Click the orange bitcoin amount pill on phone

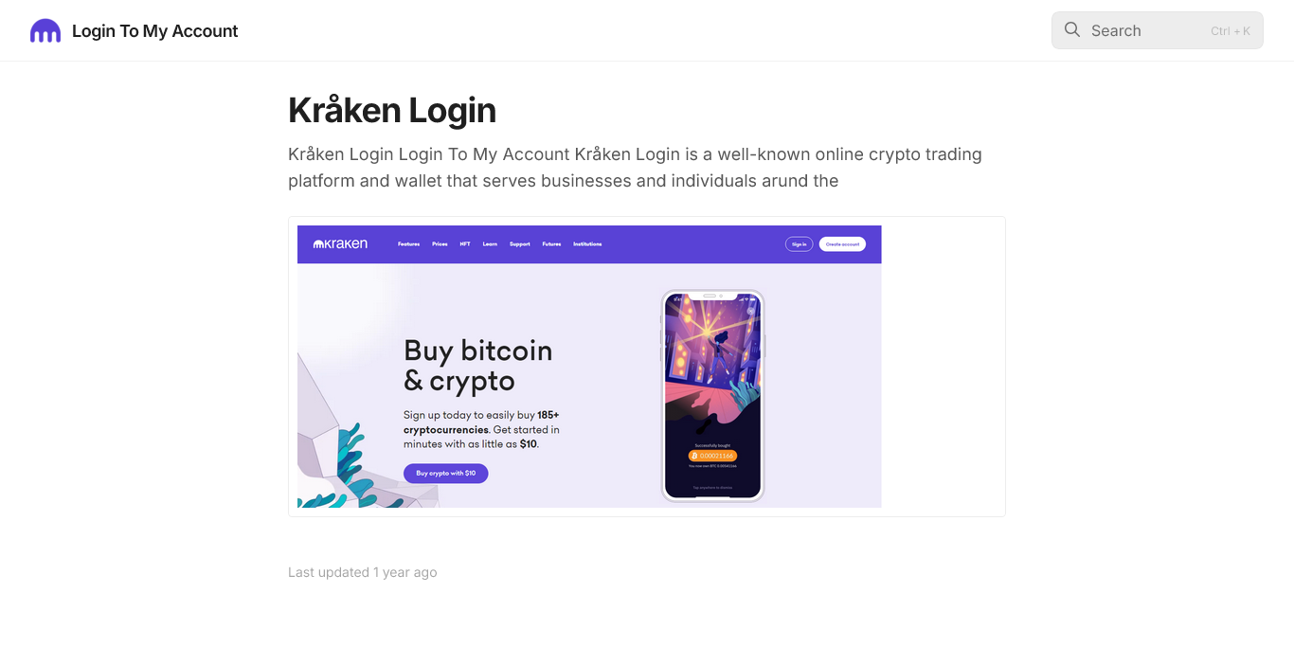(x=712, y=457)
